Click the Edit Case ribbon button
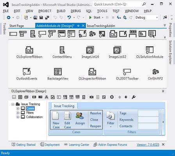This screenshot has height=156, width=175. [68, 120]
